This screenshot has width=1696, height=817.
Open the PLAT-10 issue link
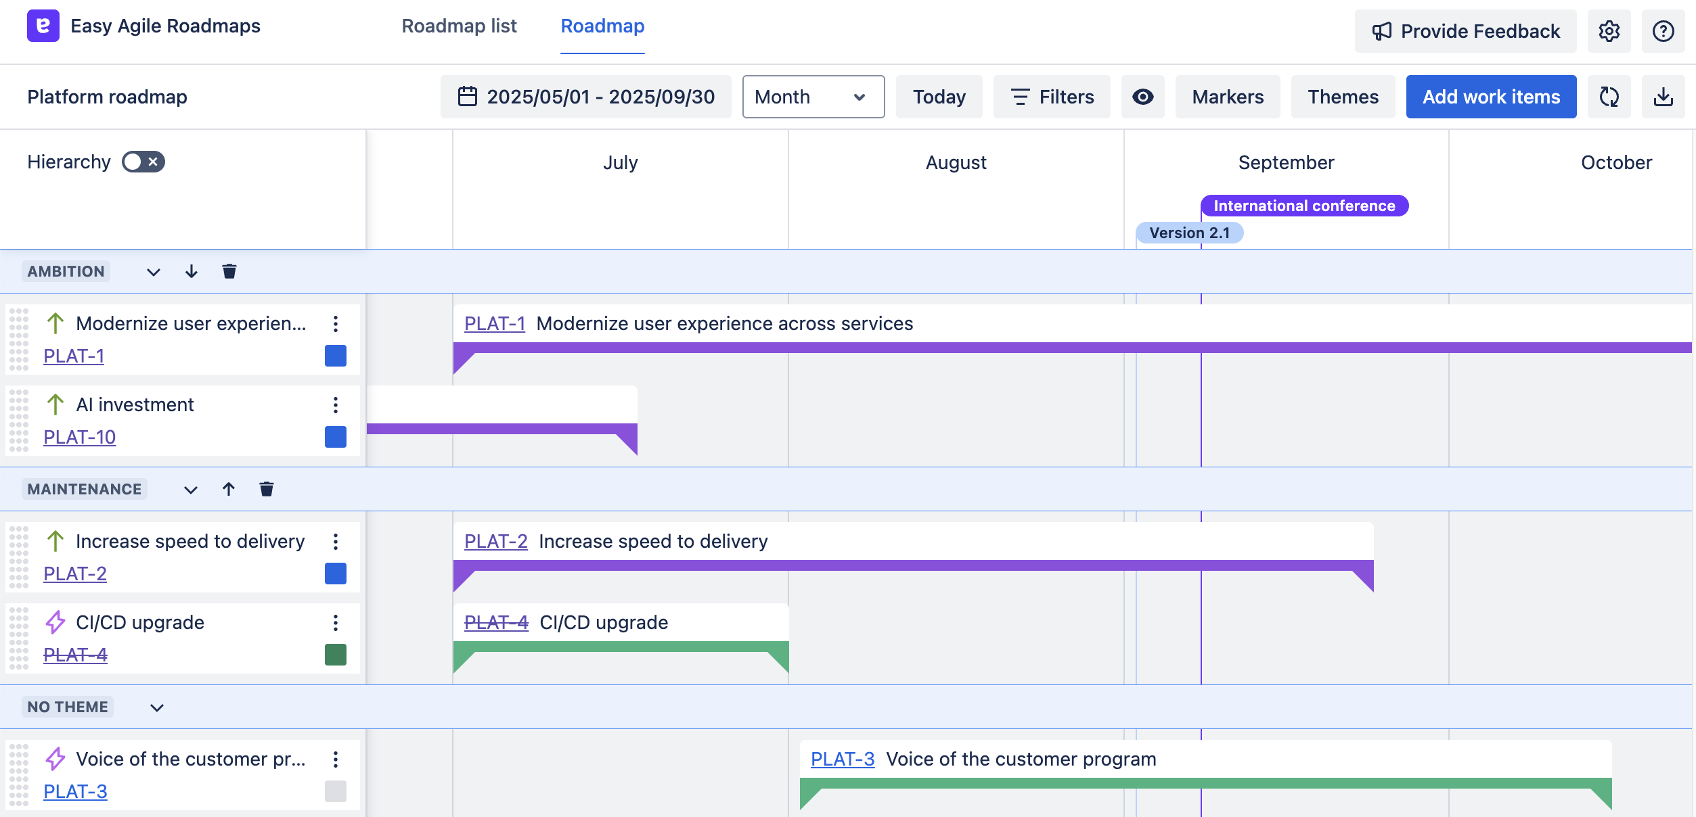pyautogui.click(x=79, y=437)
